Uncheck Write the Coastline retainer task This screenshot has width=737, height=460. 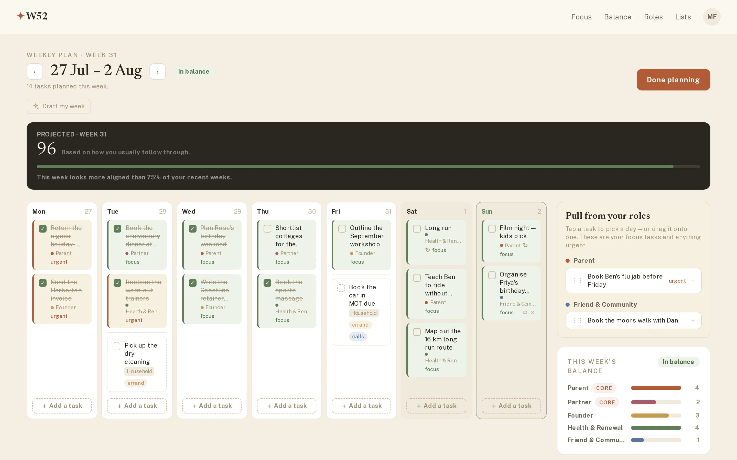point(192,283)
